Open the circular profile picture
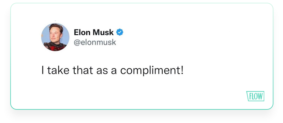This screenshot has height=123, width=283. point(55,37)
